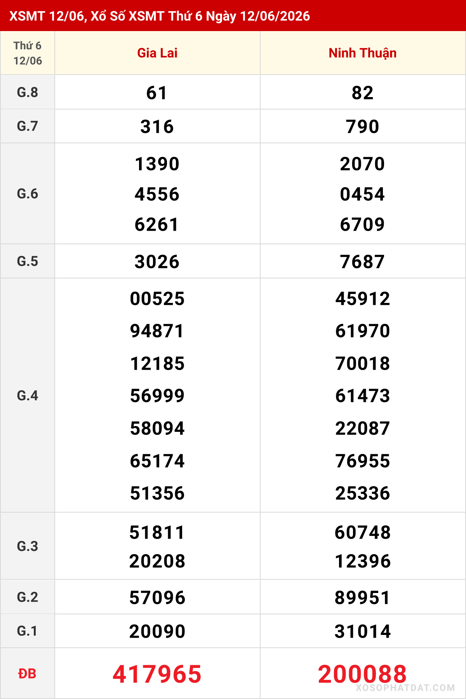
Task: Select Ninh Thuận G.6 number 6709
Action: pos(363,224)
